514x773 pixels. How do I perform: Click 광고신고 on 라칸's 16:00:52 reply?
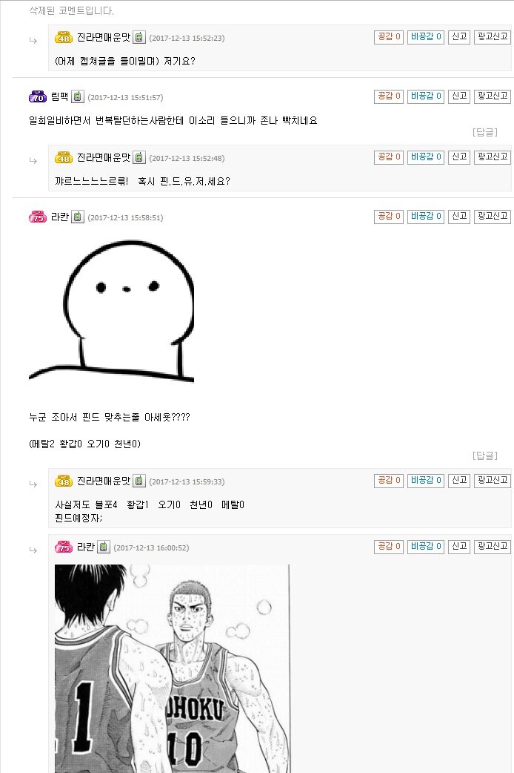coord(493,547)
